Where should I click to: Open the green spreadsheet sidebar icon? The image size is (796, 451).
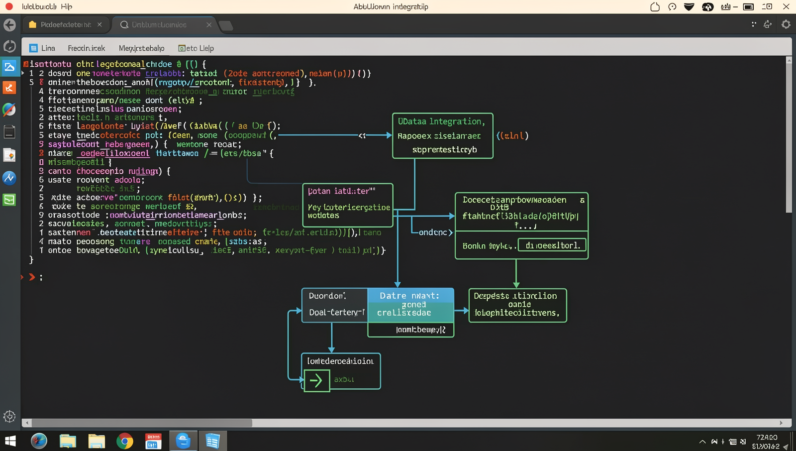9,200
